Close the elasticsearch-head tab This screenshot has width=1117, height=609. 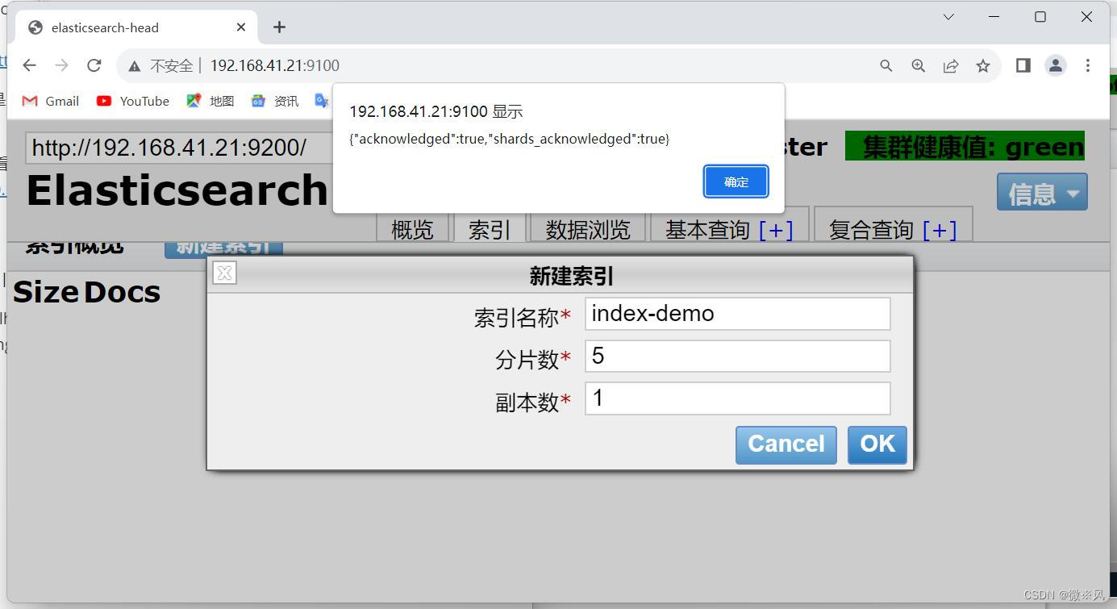pyautogui.click(x=241, y=27)
